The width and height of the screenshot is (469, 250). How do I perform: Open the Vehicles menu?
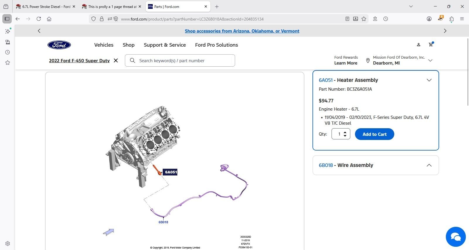point(104,45)
